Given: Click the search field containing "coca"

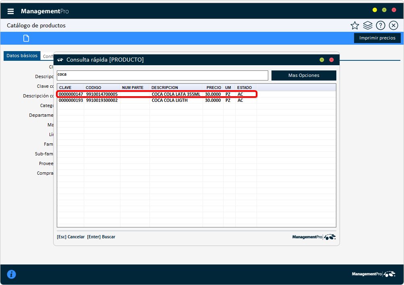Looking at the screenshot, I should 162,75.
